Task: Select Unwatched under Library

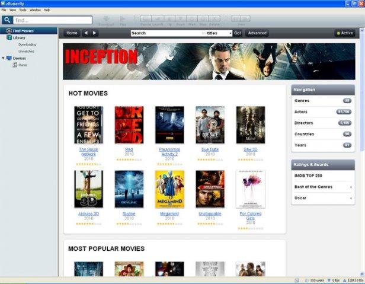Action: click(26, 51)
